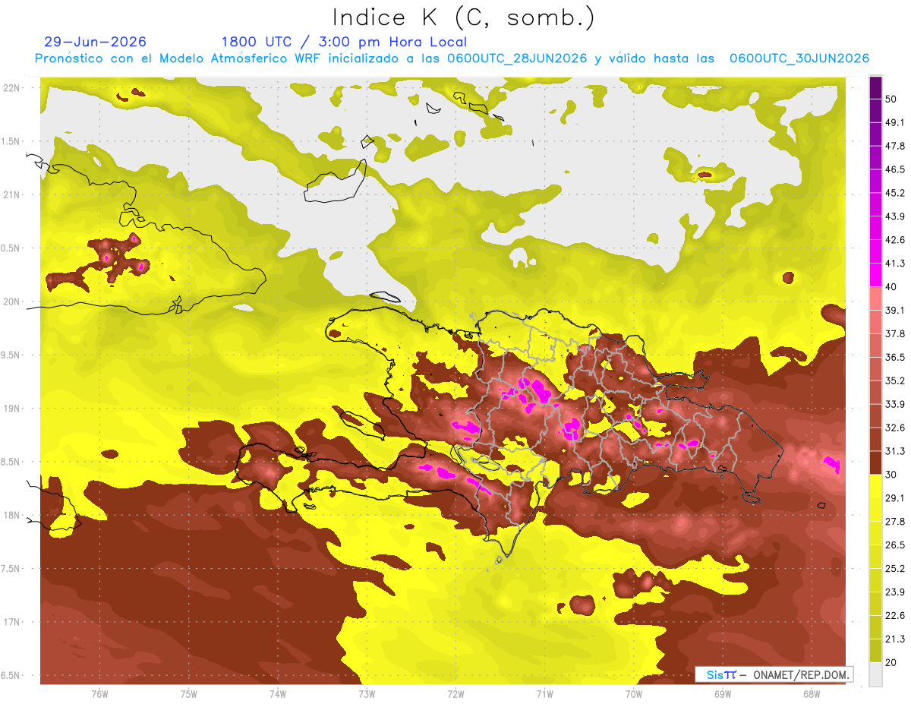Viewport: 911px width, 704px height.
Task: Click the "70W" longitude label
Action: click(634, 693)
